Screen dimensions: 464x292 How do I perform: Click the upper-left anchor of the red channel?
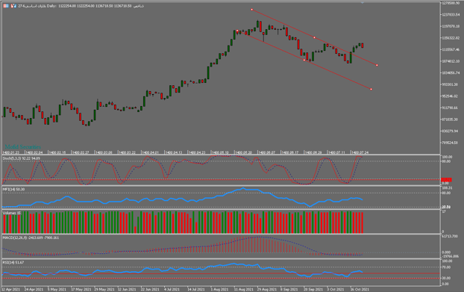pyautogui.click(x=252, y=10)
